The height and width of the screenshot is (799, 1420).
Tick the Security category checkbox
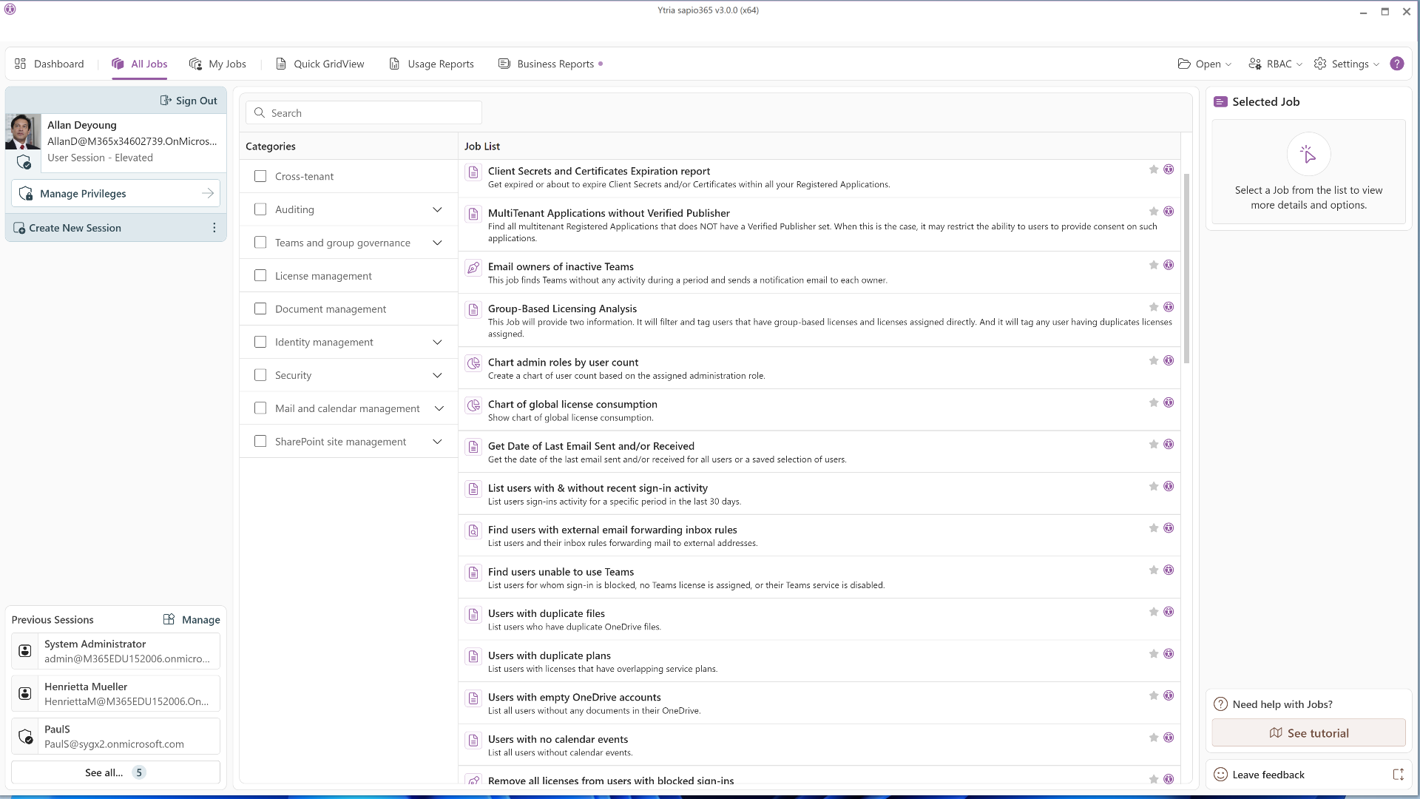tap(260, 375)
